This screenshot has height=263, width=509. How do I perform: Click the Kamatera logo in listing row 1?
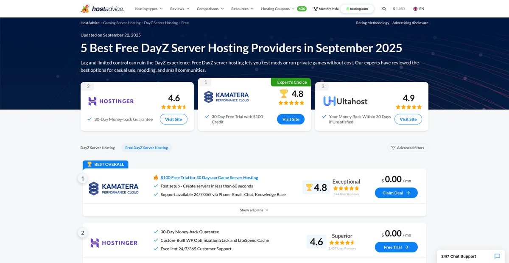click(114, 188)
